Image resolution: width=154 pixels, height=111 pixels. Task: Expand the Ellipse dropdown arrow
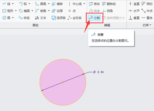[x=32, y=11]
